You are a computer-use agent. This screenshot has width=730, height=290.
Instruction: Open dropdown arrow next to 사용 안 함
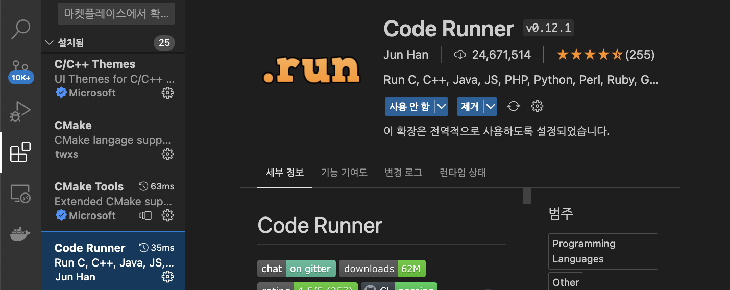442,107
